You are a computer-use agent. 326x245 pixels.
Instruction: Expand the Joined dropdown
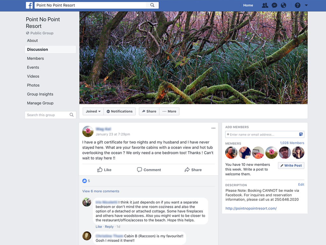(93, 111)
